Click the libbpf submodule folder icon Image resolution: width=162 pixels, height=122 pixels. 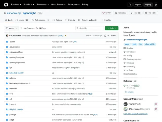point(7,109)
